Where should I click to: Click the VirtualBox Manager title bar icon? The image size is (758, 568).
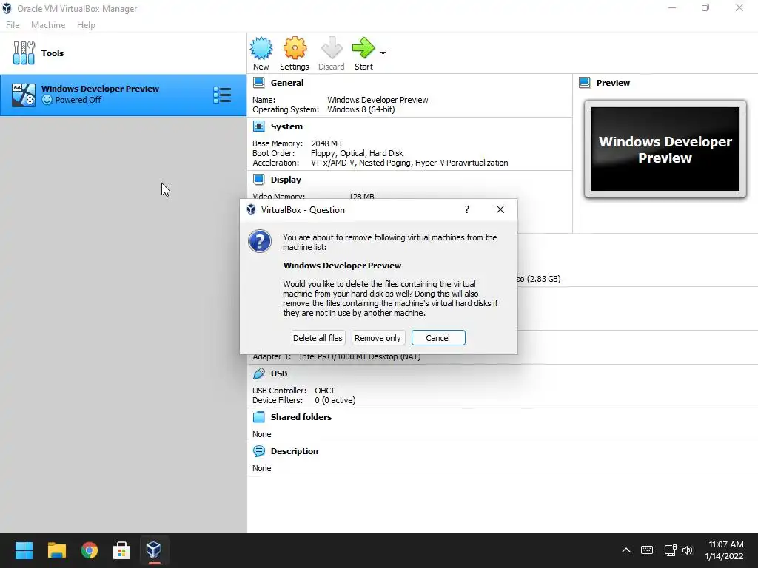7,8
